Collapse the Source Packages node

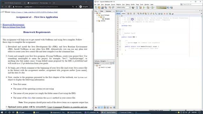click(x=97, y=15)
